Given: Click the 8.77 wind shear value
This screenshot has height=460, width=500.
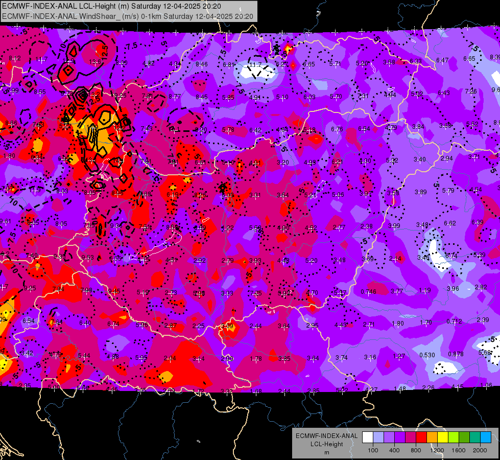Looking at the screenshot, I should coord(175,96).
